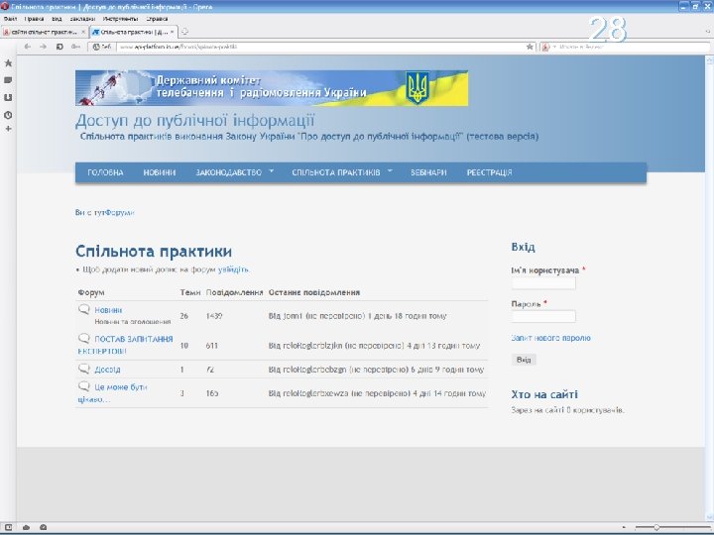Image resolution: width=714 pixels, height=535 pixels.
Task: Open the Закладки menu
Action: [82, 19]
